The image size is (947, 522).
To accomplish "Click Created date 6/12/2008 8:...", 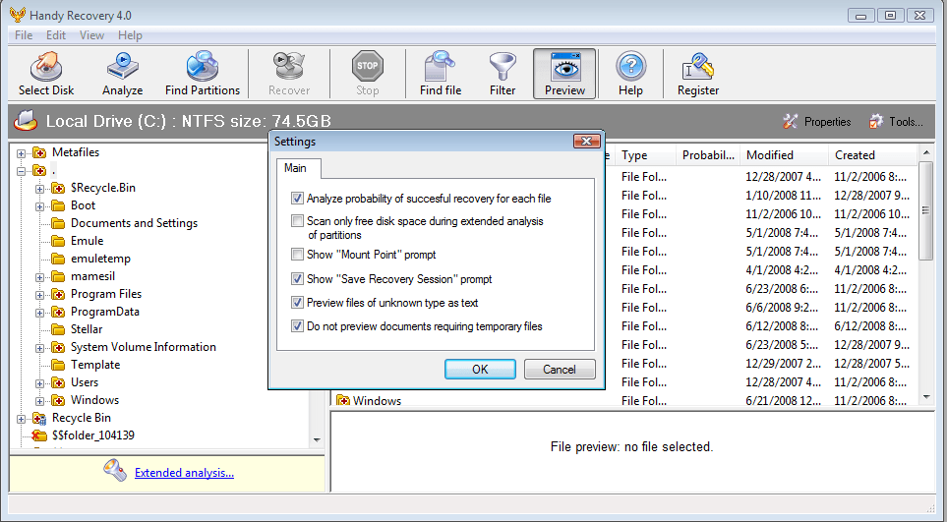I will coord(870,325).
